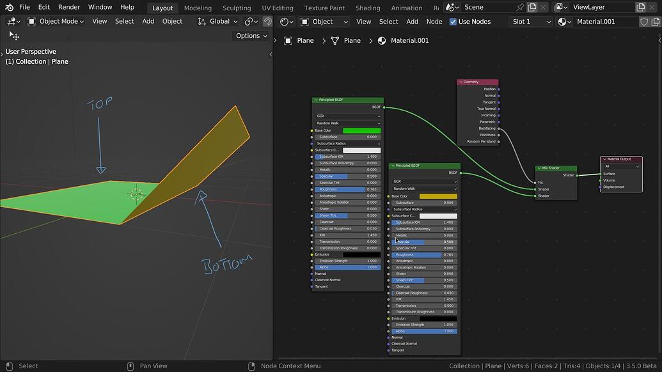Click the Scene browse icon
This screenshot has width=662, height=372.
[x=452, y=7]
